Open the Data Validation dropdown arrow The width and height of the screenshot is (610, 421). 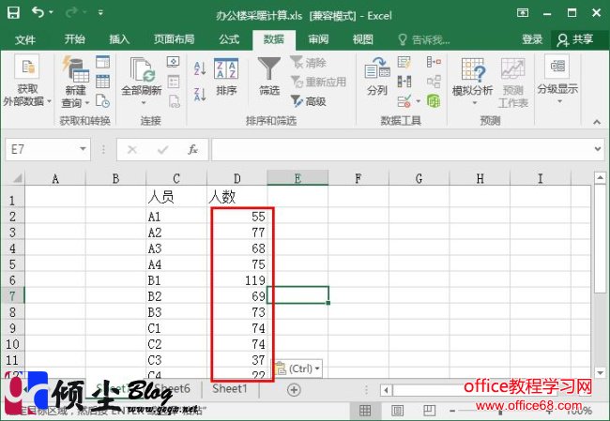click(x=419, y=101)
